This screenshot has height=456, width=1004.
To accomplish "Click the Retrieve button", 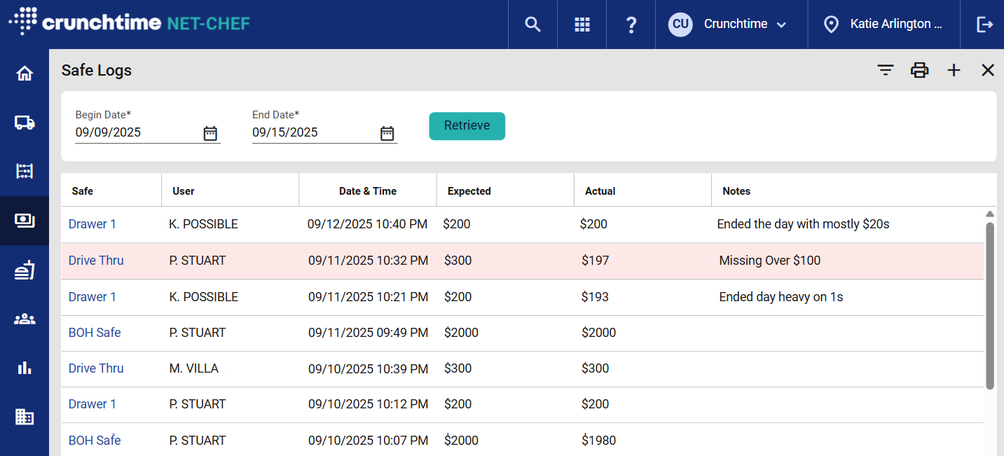I will coord(467,126).
